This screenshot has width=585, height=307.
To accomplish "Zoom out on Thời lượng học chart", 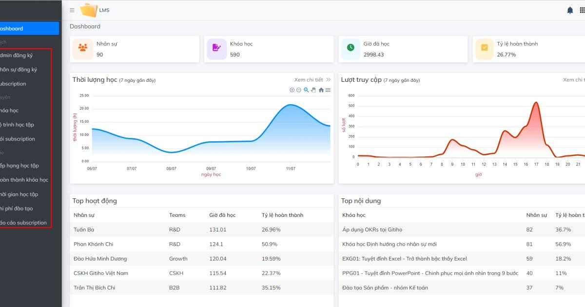I will (x=299, y=90).
